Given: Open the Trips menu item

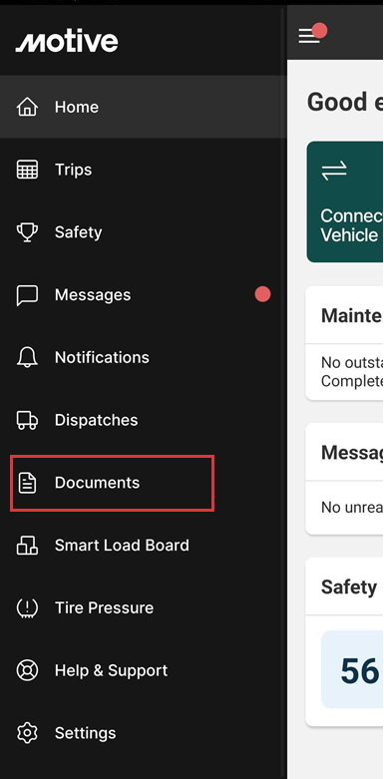Looking at the screenshot, I should click(x=143, y=170).
